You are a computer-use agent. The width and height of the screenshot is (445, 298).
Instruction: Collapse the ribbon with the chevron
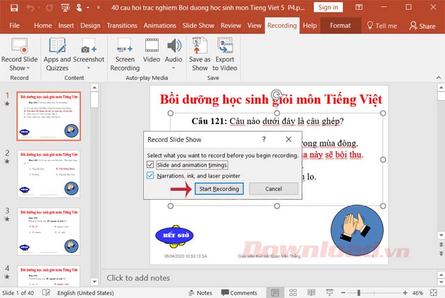click(x=439, y=77)
